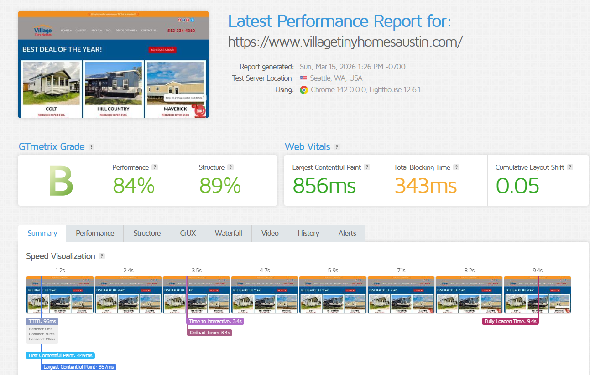
Task: Click the Speed Visualization help icon
Action: (102, 256)
